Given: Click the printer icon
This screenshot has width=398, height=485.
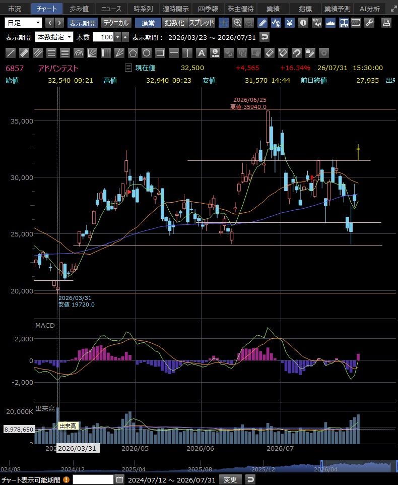Looking at the screenshot, I should pyautogui.click(x=386, y=23).
